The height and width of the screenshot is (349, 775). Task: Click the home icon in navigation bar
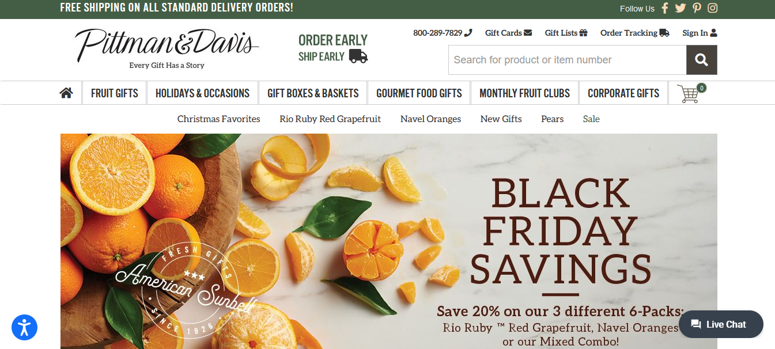coord(66,93)
